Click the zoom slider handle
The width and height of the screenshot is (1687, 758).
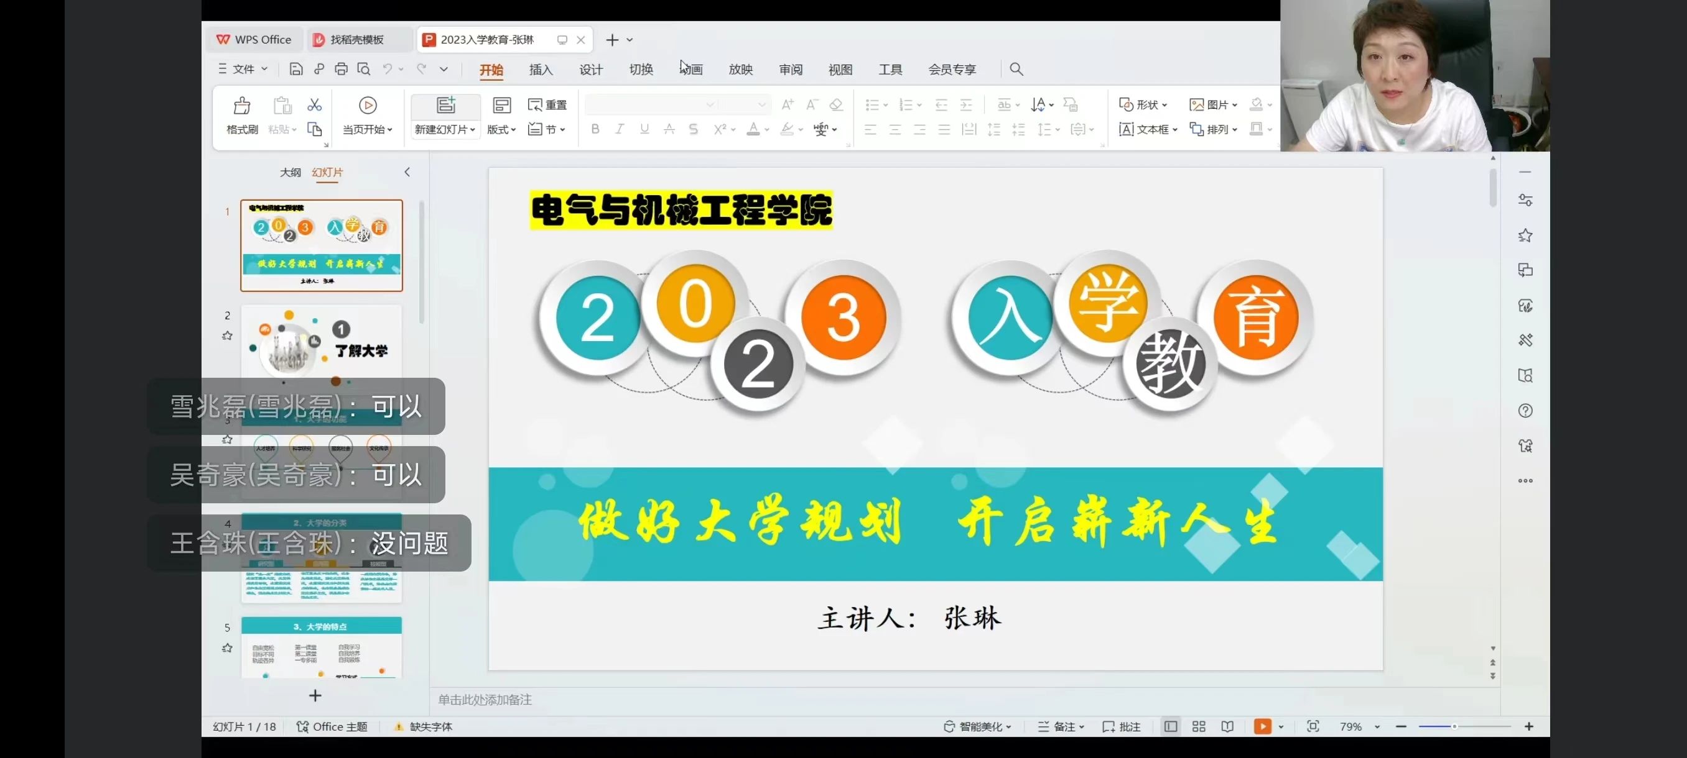point(1454,726)
